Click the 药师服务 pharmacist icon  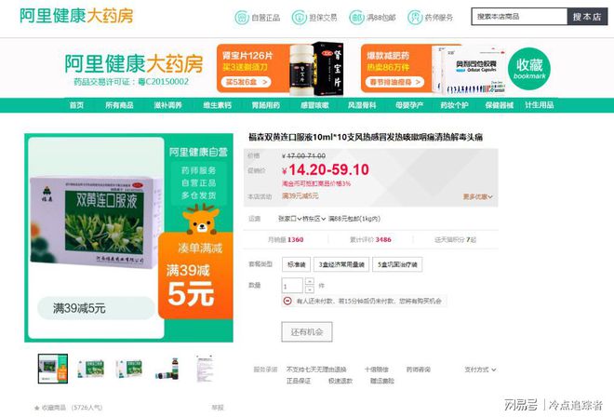(415, 18)
